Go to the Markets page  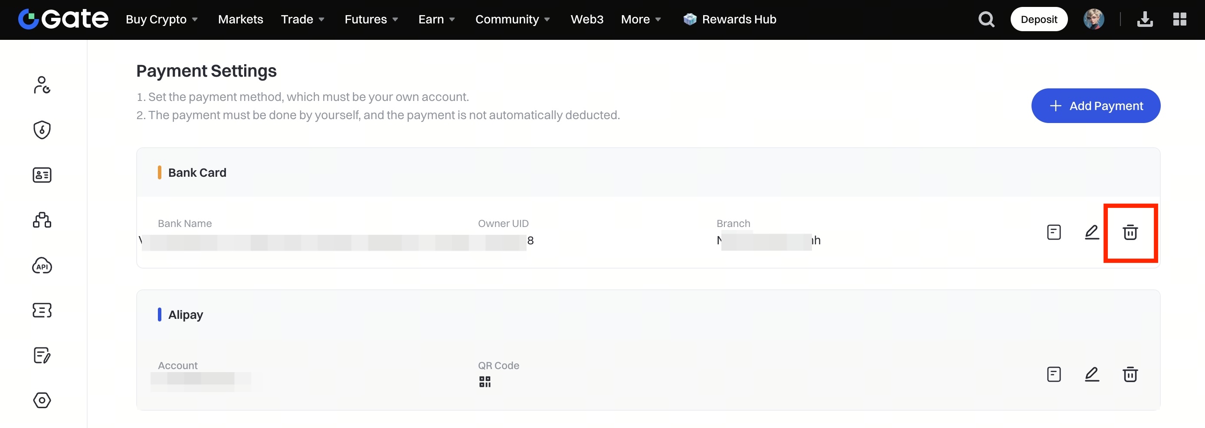240,19
